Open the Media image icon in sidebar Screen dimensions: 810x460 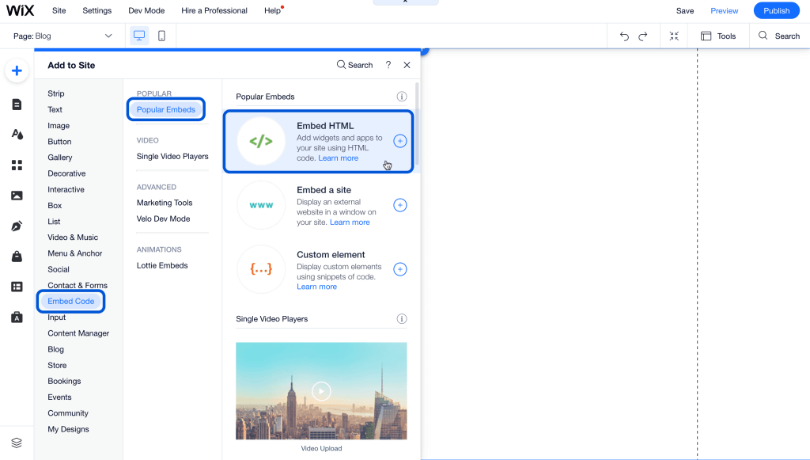click(17, 196)
